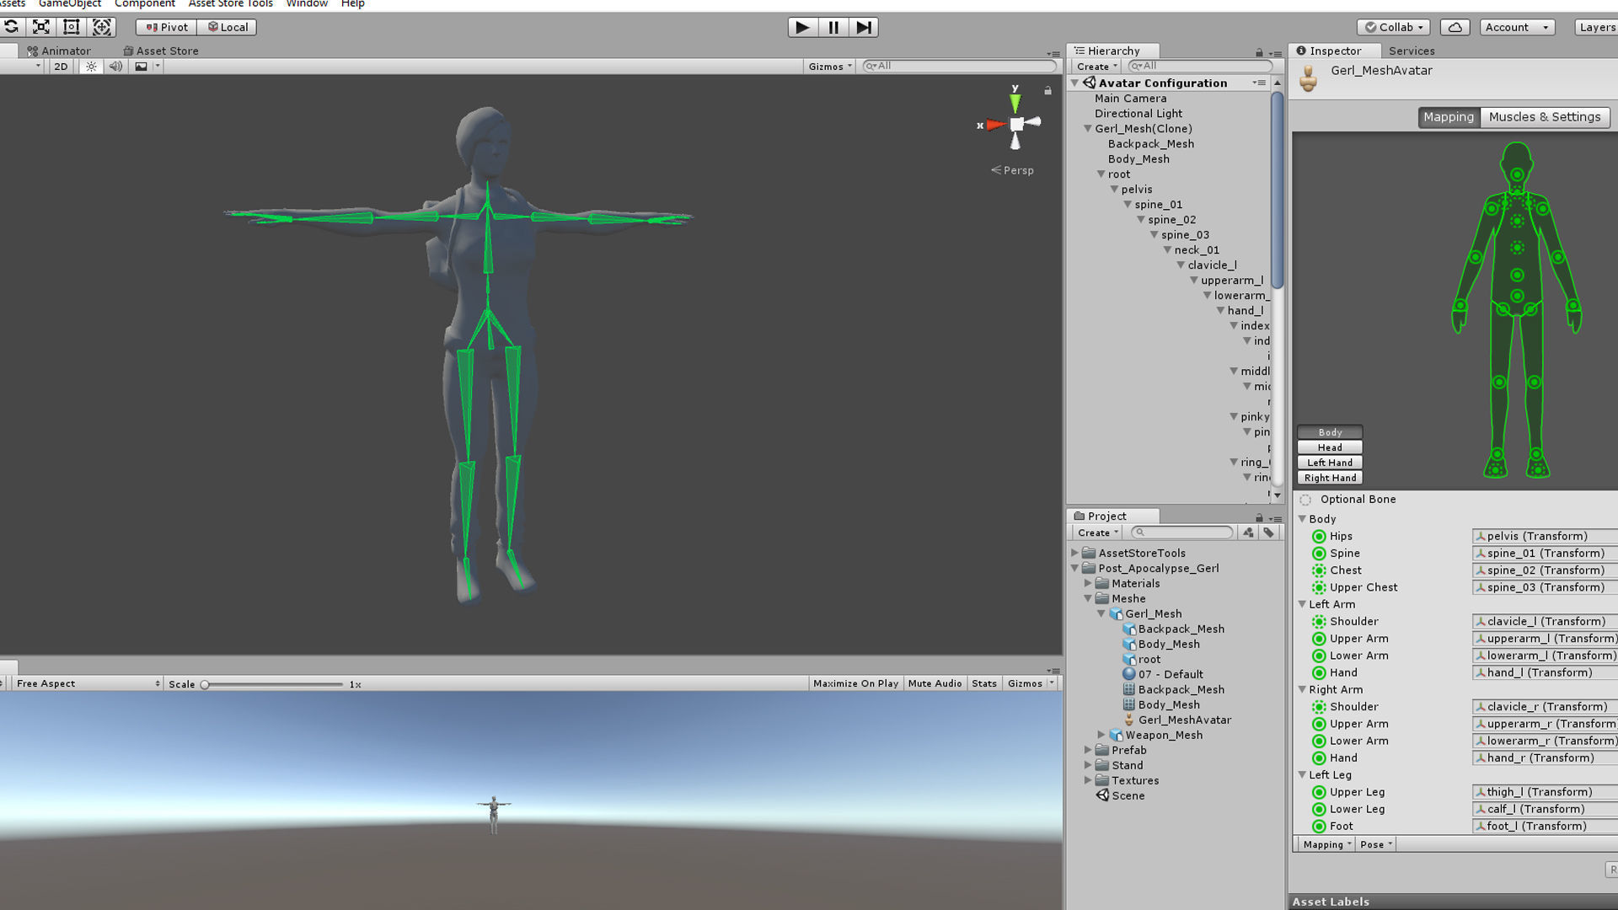Open the Collab dropdown
1618x910 pixels.
tap(1394, 27)
